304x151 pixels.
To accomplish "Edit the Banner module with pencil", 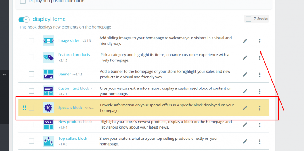I will pyautogui.click(x=245, y=74).
